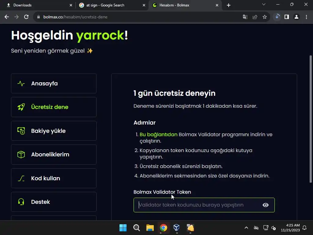Open File Explorer from taskbar
This screenshot has height=235, width=313.
tap(150, 228)
